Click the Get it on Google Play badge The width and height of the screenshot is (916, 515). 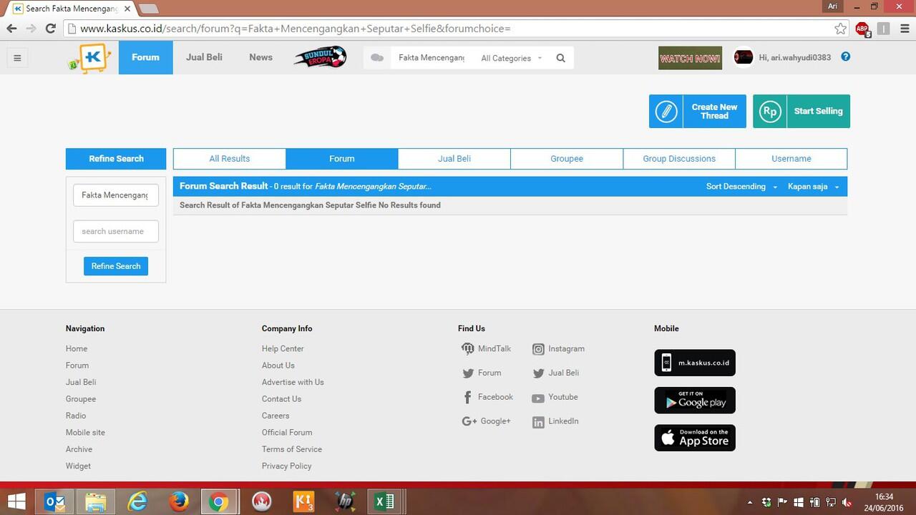pos(695,401)
